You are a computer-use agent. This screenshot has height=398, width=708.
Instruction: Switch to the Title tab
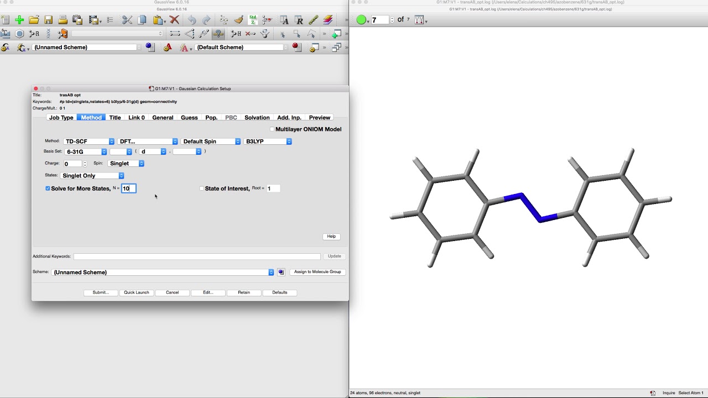coord(115,118)
